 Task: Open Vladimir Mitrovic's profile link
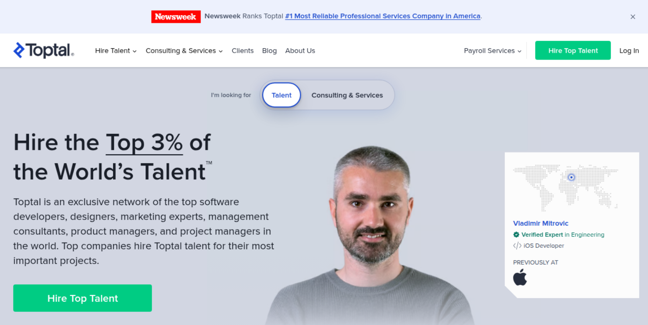(x=540, y=223)
